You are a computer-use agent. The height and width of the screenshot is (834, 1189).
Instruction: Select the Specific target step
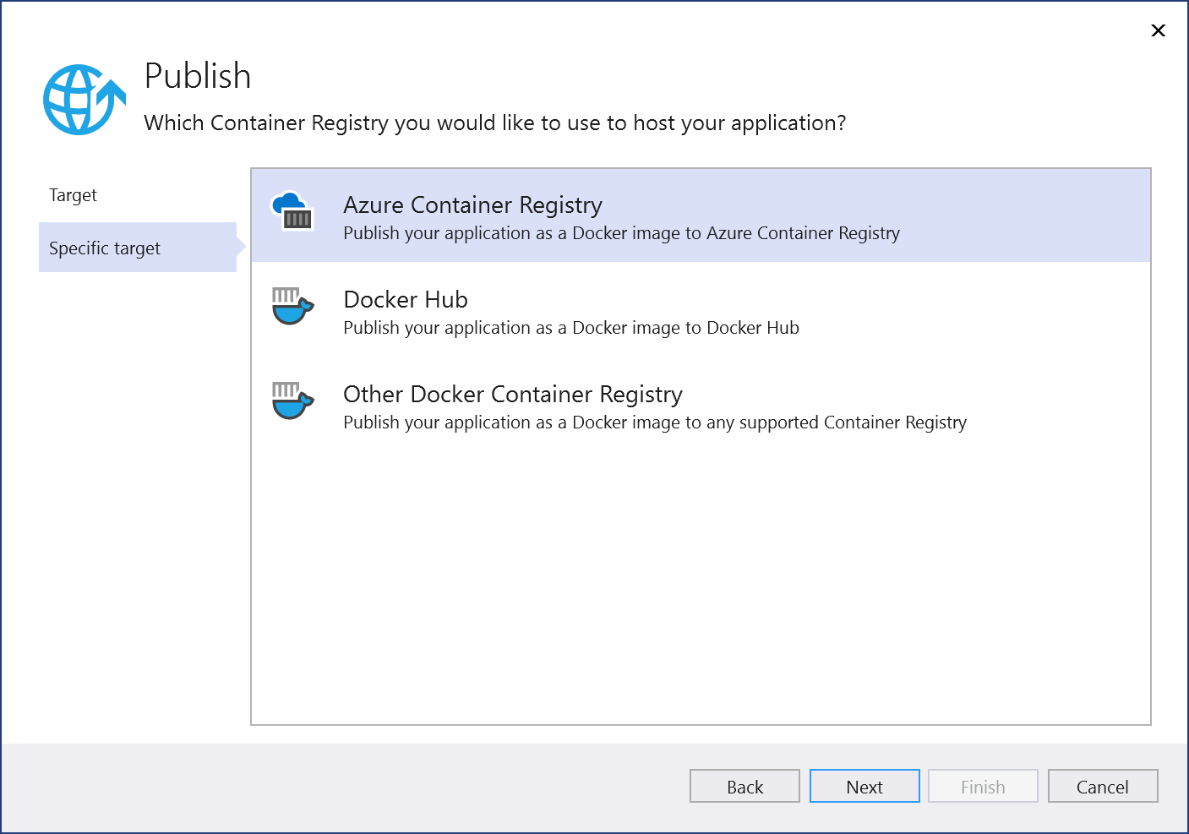pyautogui.click(x=104, y=248)
